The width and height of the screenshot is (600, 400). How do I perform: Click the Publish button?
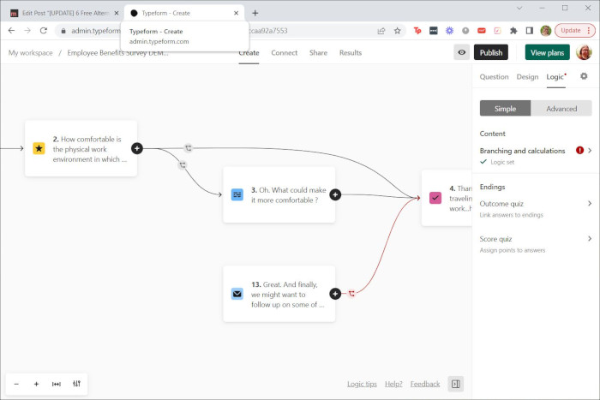pos(491,52)
